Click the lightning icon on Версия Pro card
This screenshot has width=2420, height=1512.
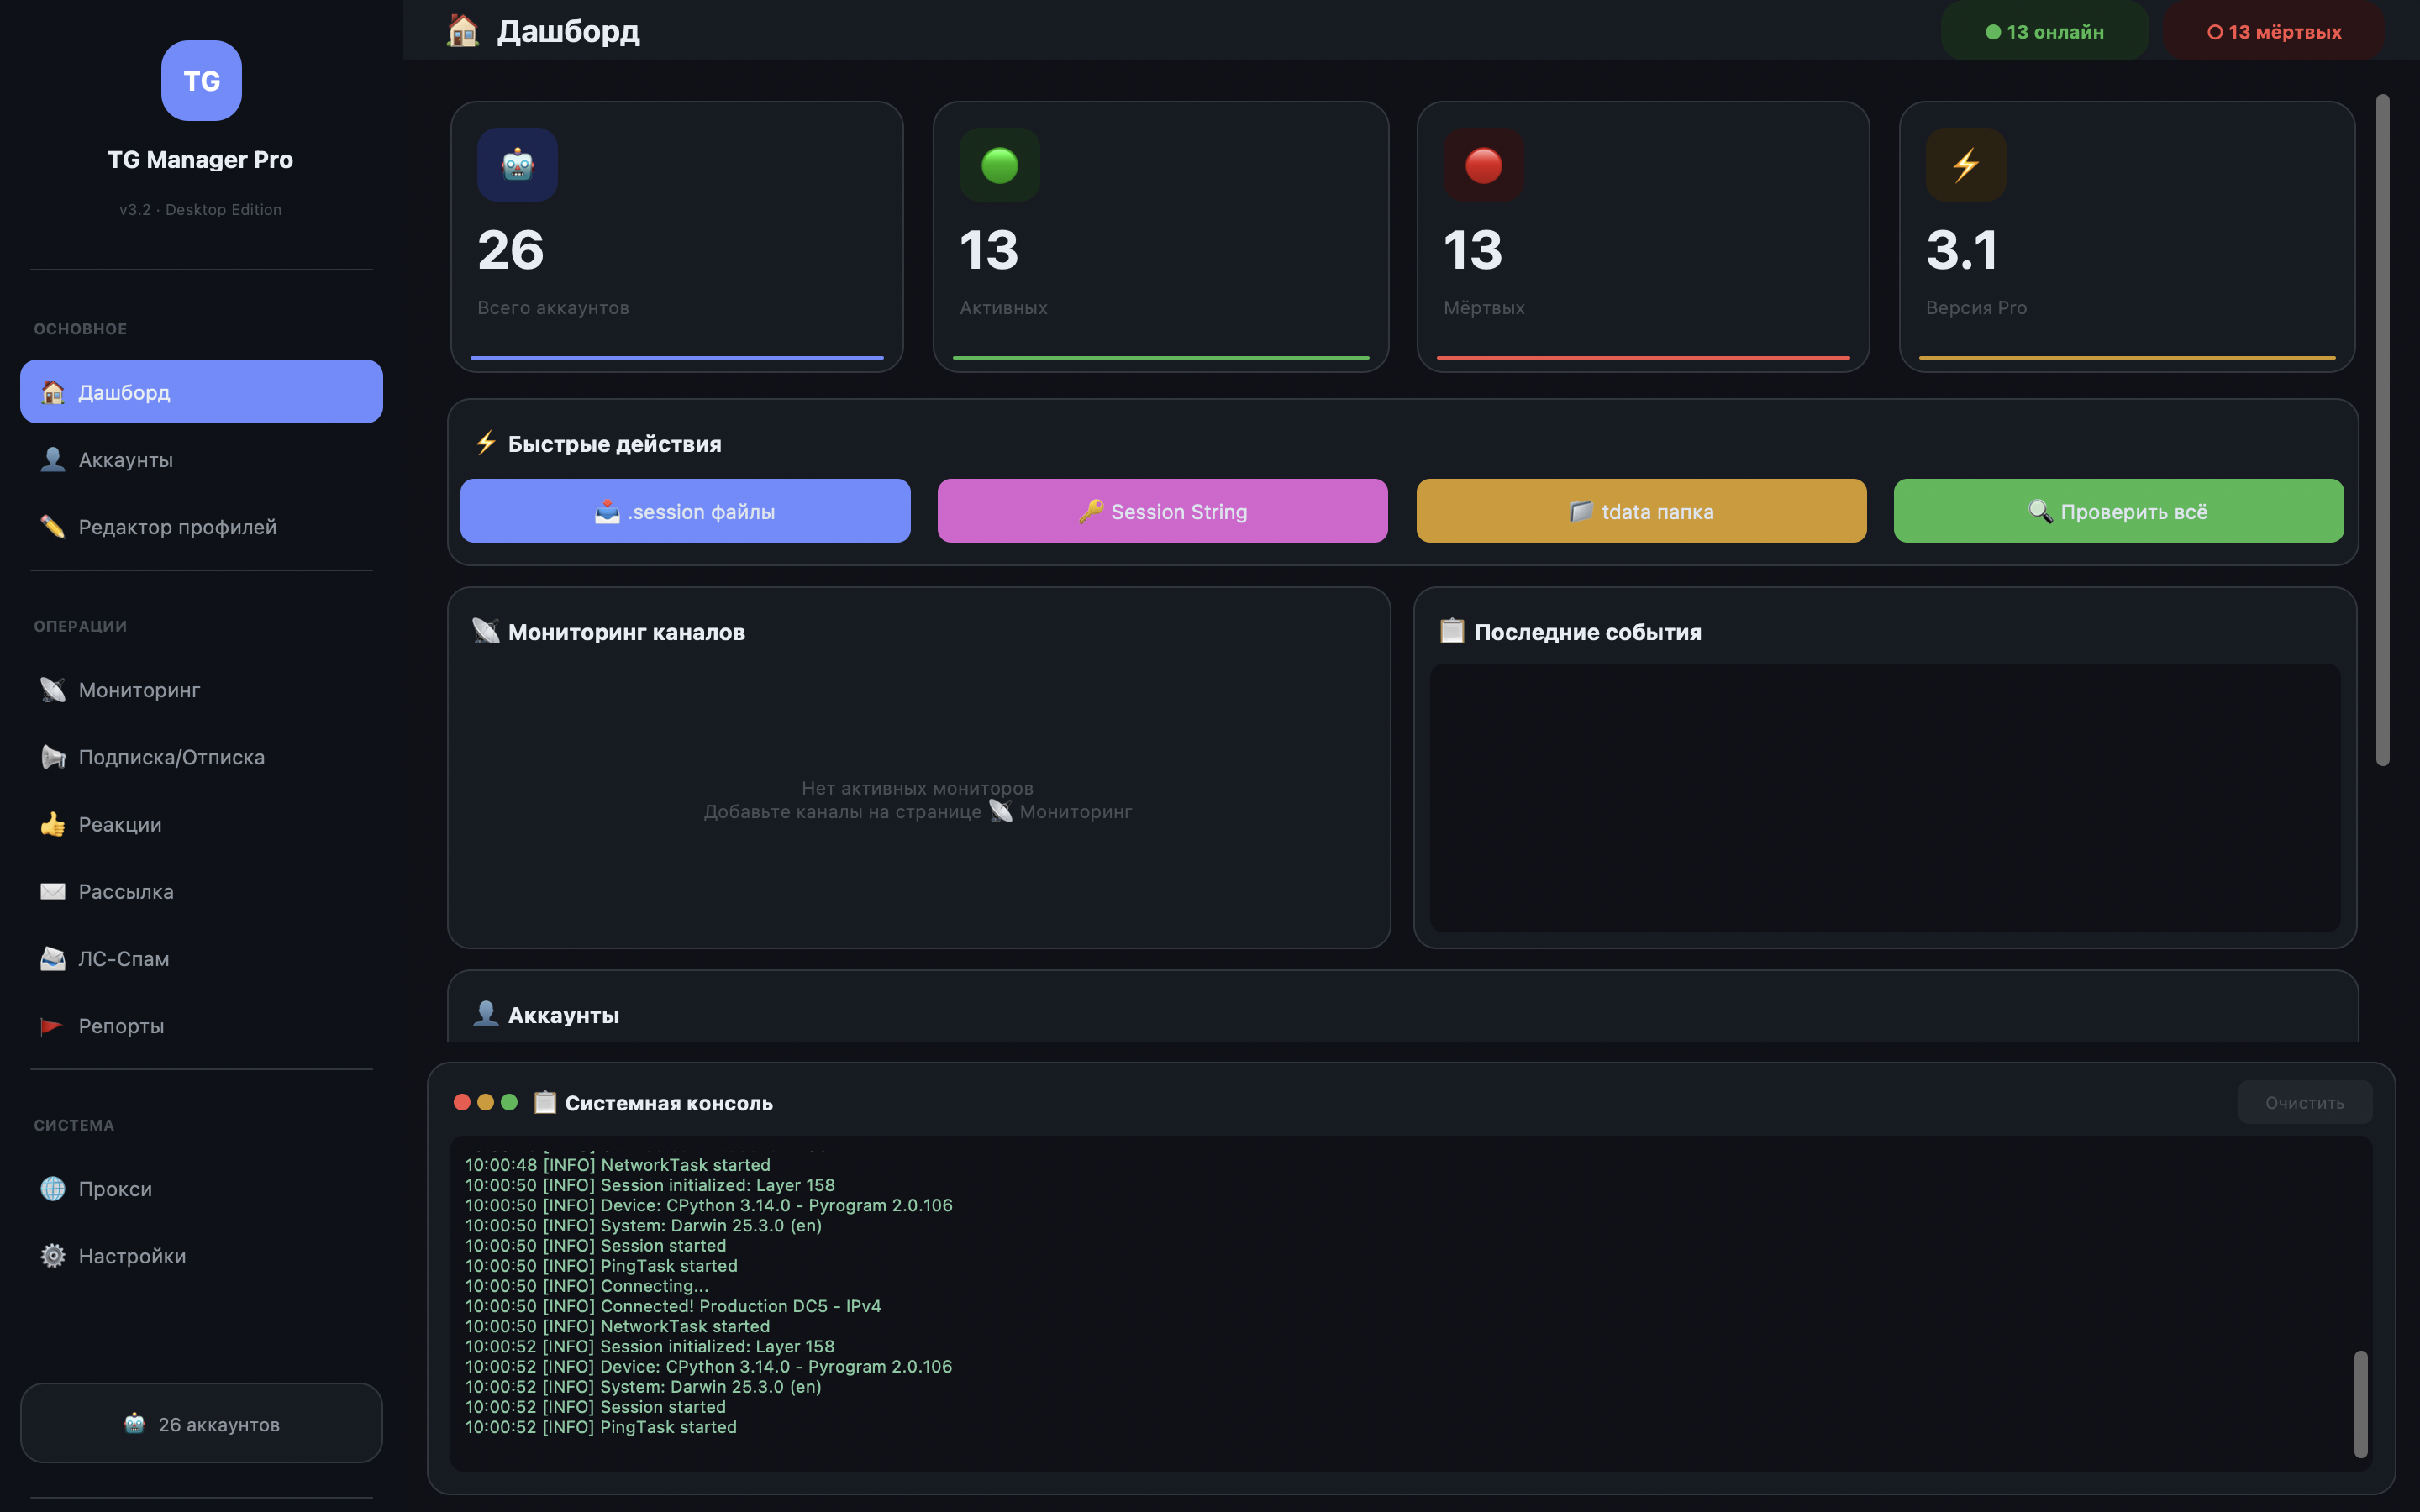pyautogui.click(x=1965, y=165)
